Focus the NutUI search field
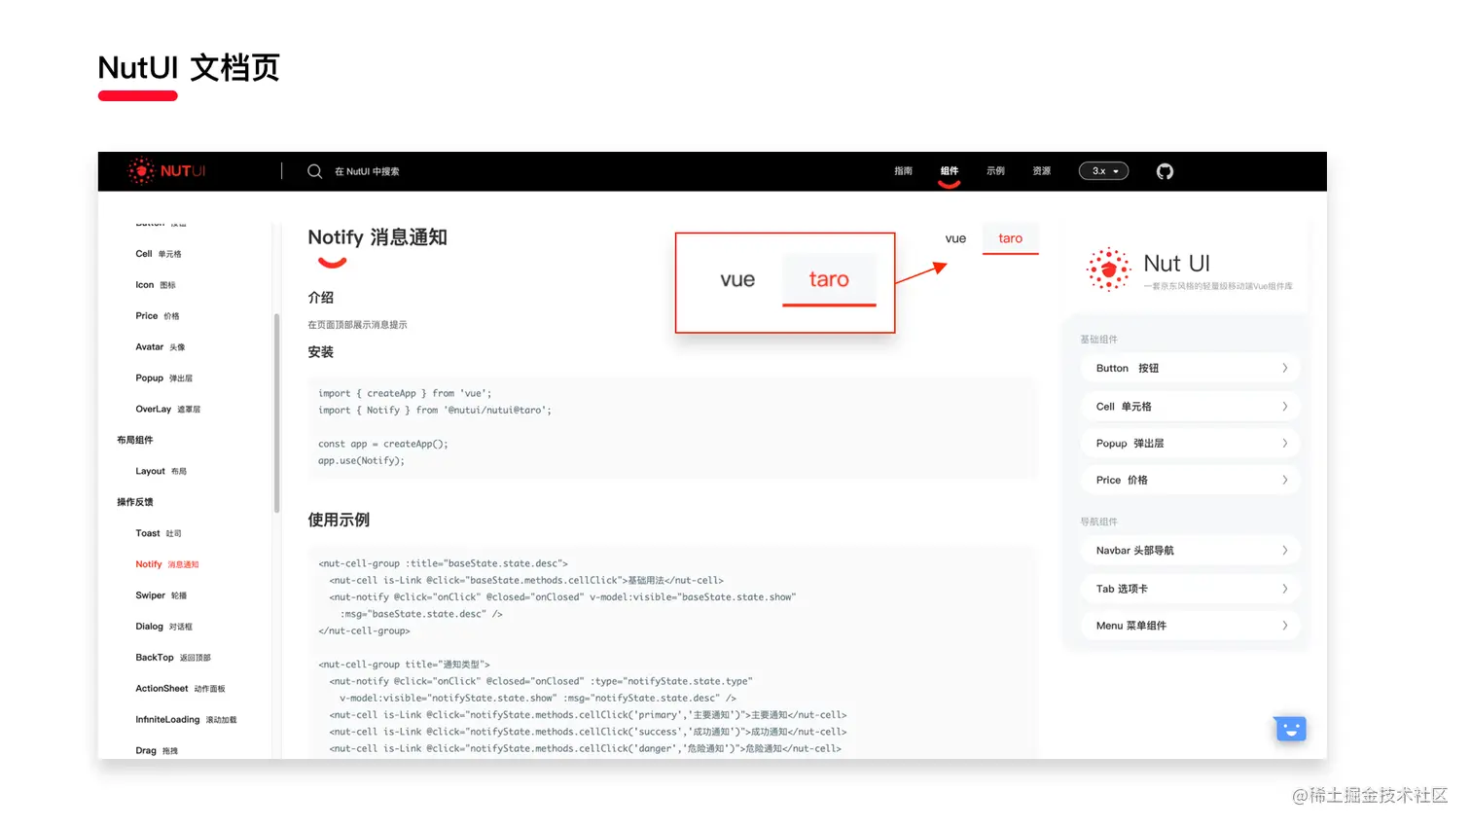The image size is (1471, 828). (367, 171)
